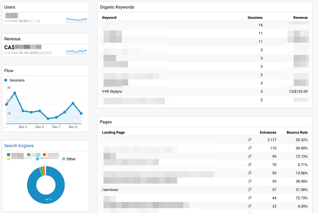Click the Users widget sparkline chart

pyautogui.click(x=76, y=19)
